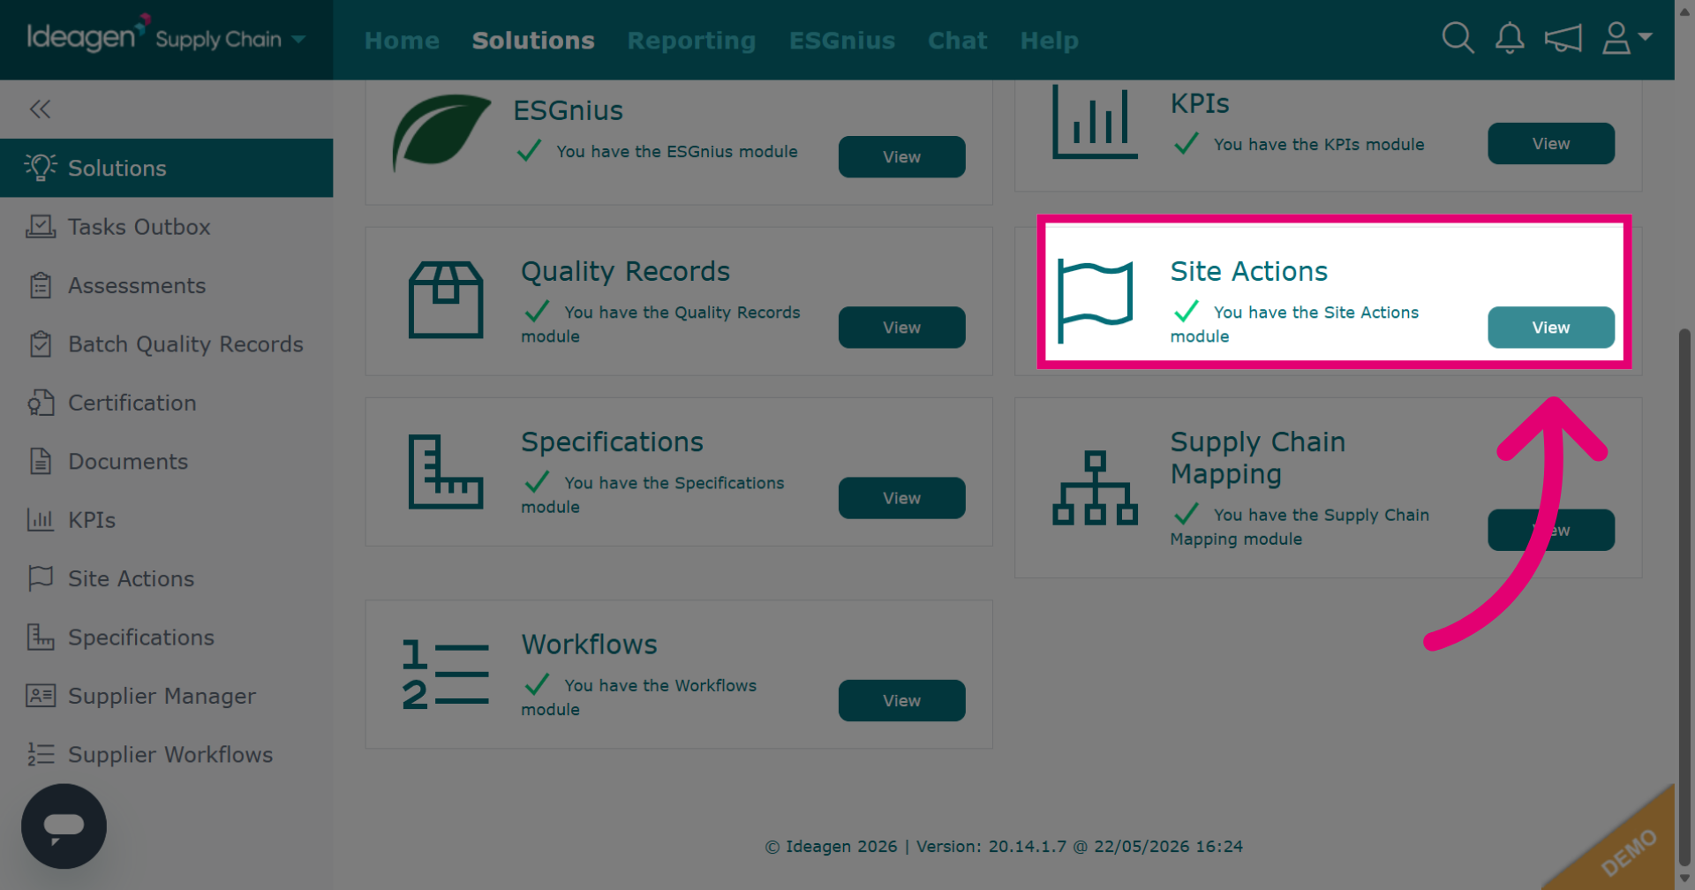The image size is (1695, 890).
Task: Click the Supply Chain Mapping hierarchy icon
Action: (x=1095, y=488)
